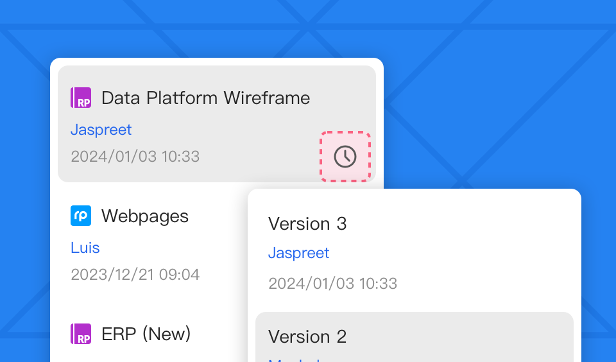
Task: Open the Data Platform Wireframe file title
Action: (205, 98)
